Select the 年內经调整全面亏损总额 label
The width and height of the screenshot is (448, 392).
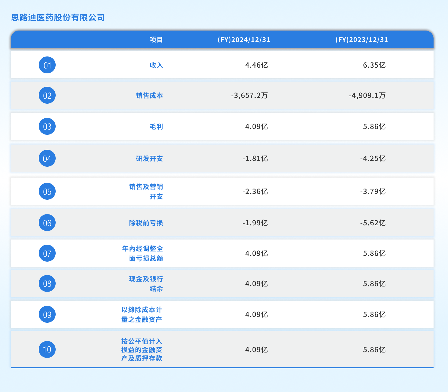tap(143, 253)
